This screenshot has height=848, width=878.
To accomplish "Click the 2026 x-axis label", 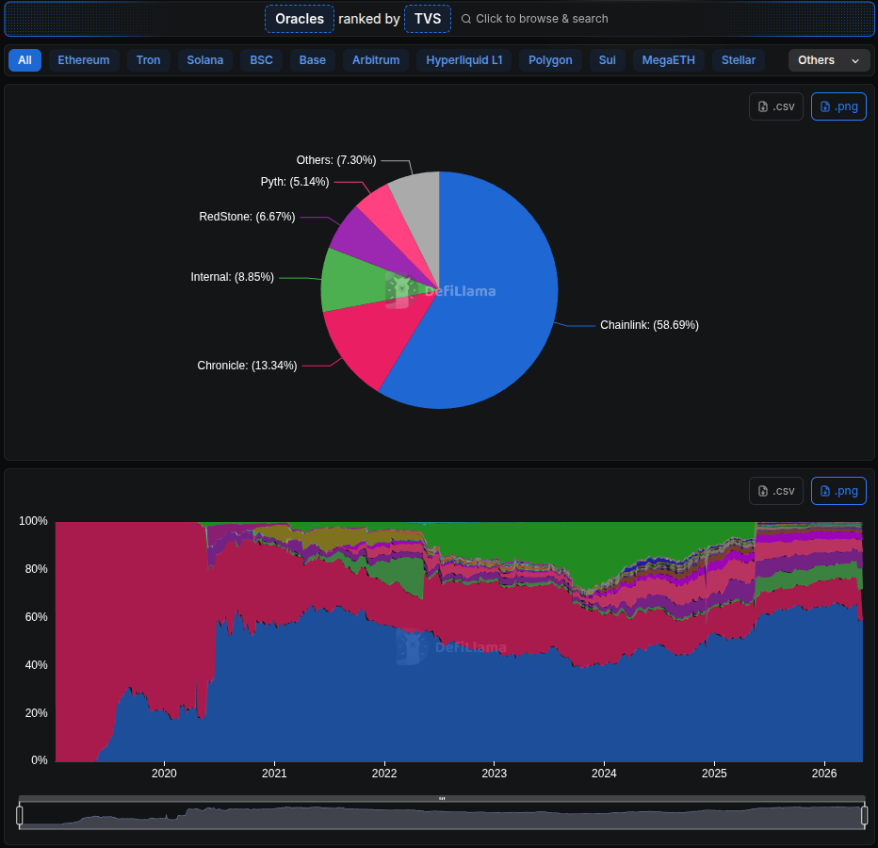I will click(824, 773).
